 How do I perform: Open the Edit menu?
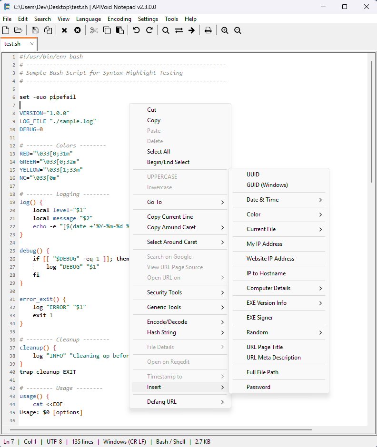pyautogui.click(x=22, y=19)
